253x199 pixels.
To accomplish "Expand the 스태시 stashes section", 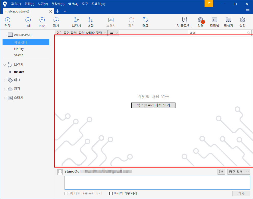I will [x=5, y=98].
